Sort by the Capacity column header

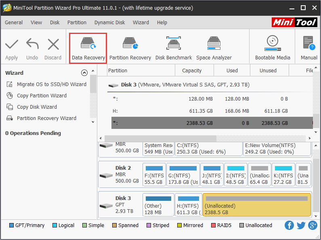pos(195,70)
